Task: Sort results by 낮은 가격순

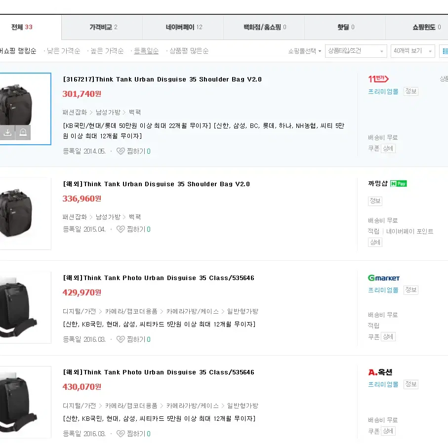Action: [63, 51]
